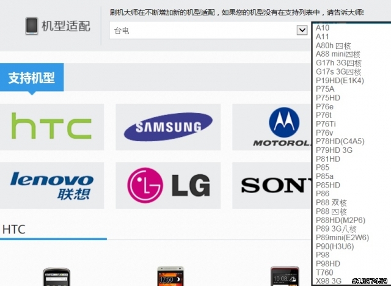The height and width of the screenshot is (286, 391).
Task: Pick P79HD 3G model
Action: 334,150
